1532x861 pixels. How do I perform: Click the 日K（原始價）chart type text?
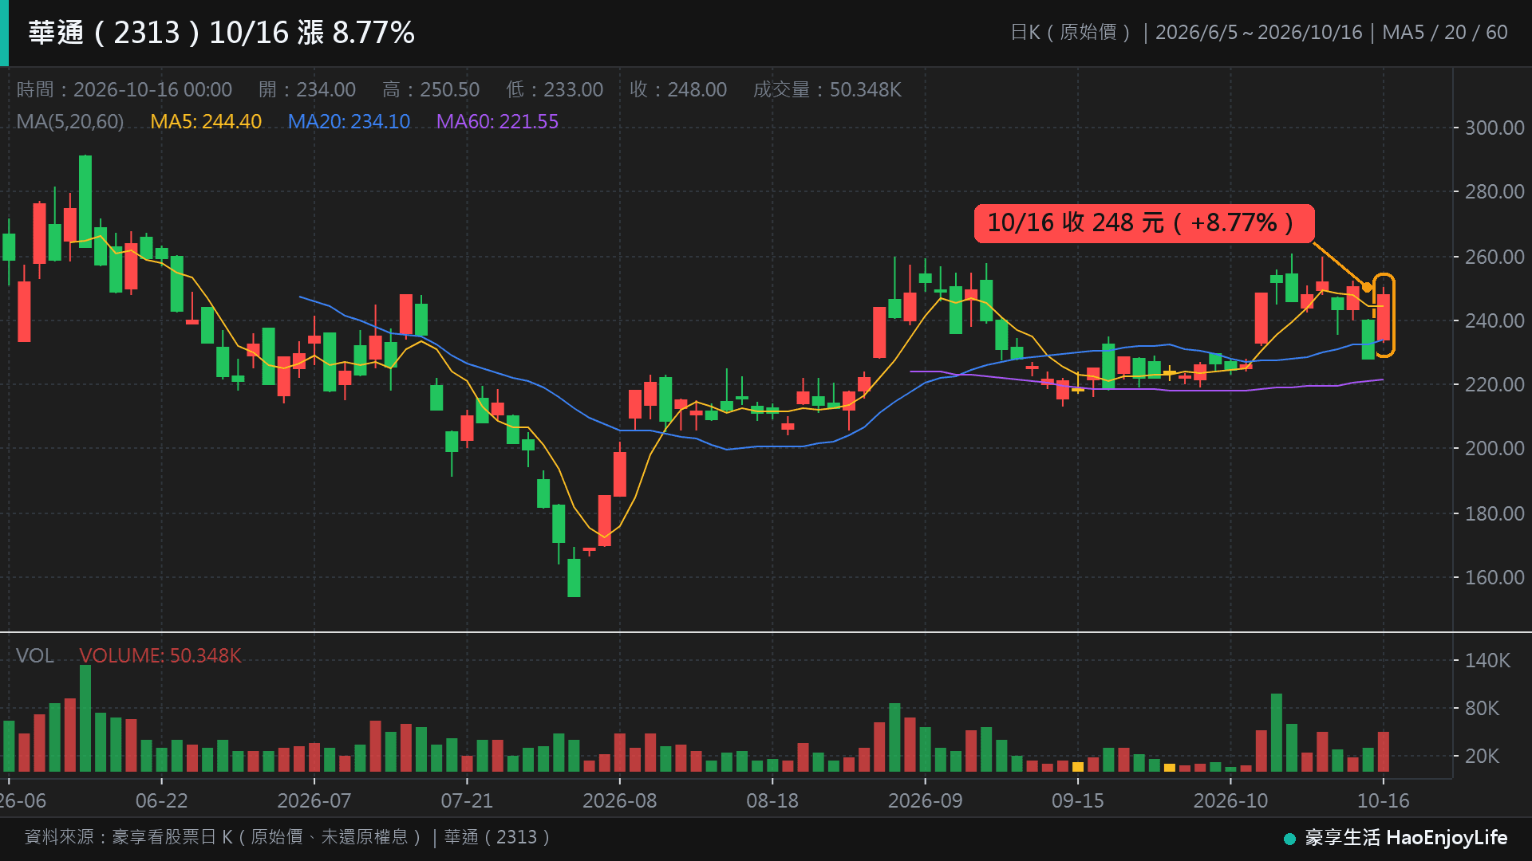[1072, 33]
